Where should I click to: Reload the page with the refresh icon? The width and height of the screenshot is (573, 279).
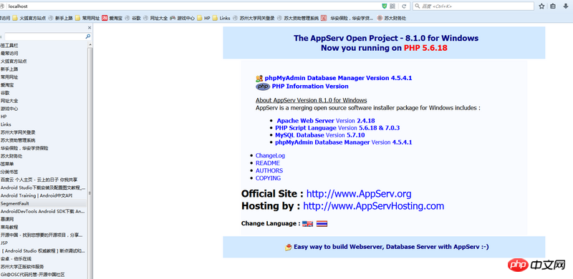click(404, 6)
